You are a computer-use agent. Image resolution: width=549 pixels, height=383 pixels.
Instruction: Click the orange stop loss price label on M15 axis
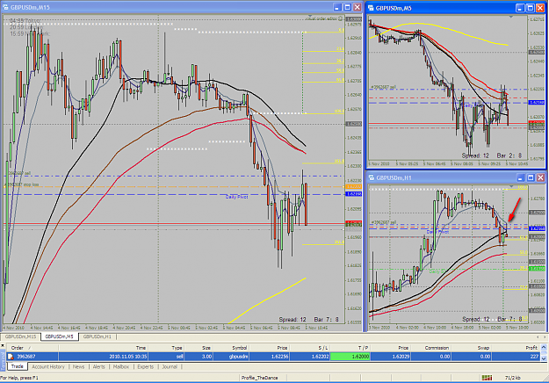(353, 187)
